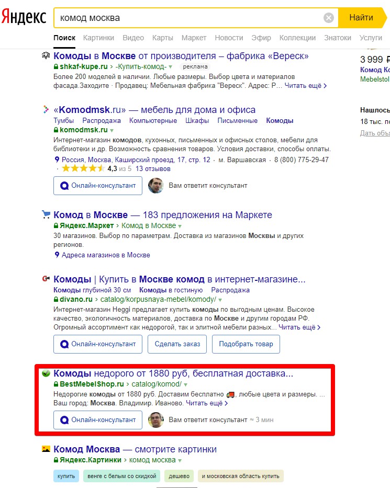Click the Найти search button
390x488 pixels.
pos(361,17)
